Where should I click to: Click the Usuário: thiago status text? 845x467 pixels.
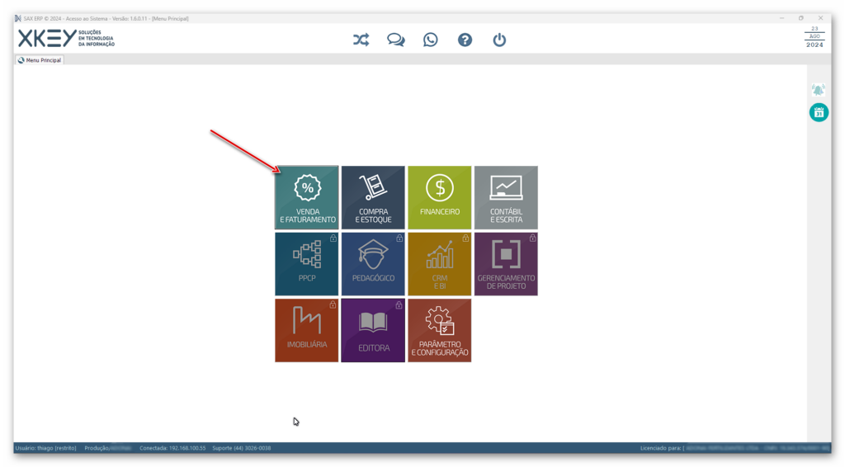[46, 448]
